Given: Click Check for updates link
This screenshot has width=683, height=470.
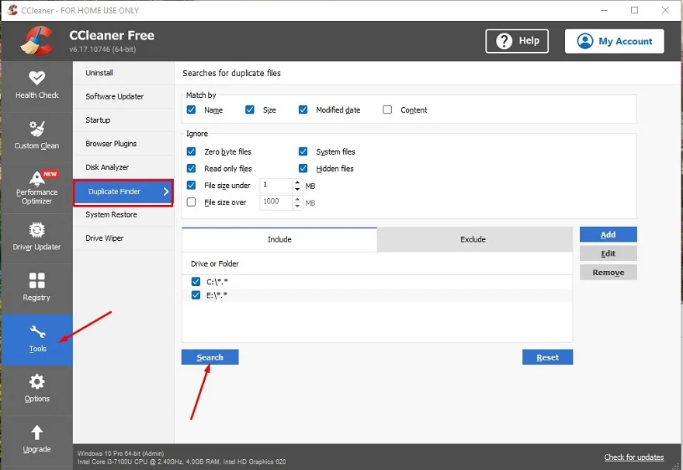Looking at the screenshot, I should pos(633,457).
